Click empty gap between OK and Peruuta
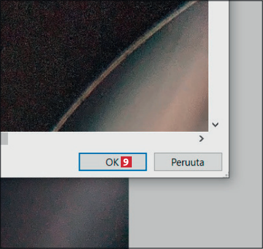This screenshot has width=263, height=249. [150, 162]
